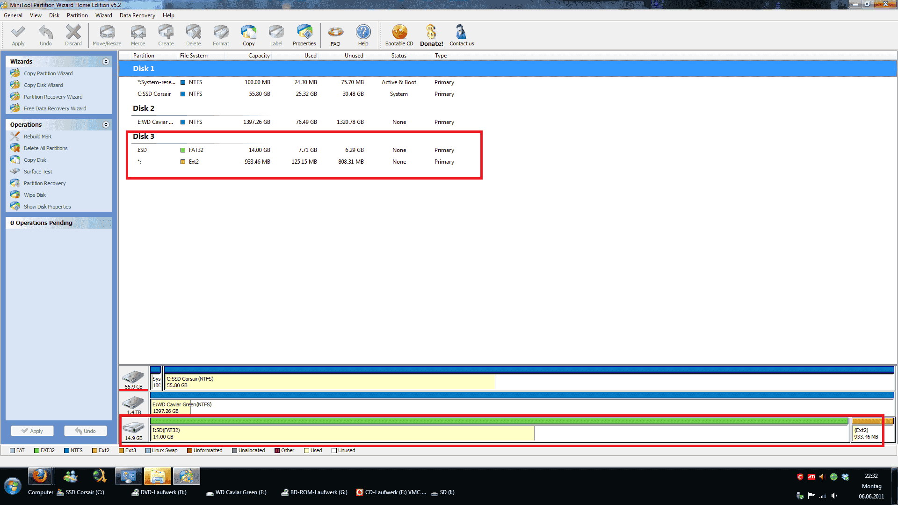Open the FAQ lifebuoy icon
The width and height of the screenshot is (898, 505).
335,36
